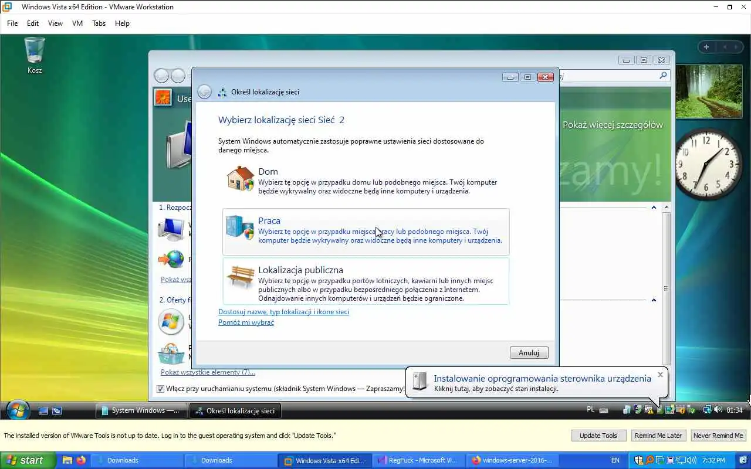Click the Vista volume speaker tray icon
Image resolution: width=751 pixels, height=469 pixels.
click(719, 410)
